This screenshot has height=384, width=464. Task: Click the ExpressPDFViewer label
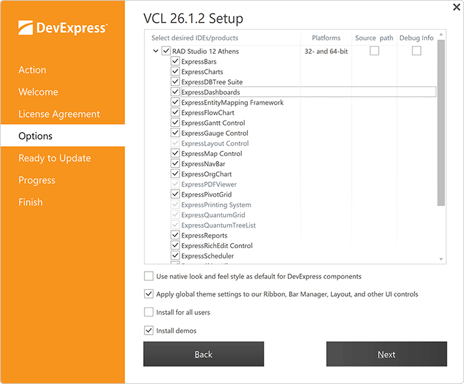(x=209, y=185)
